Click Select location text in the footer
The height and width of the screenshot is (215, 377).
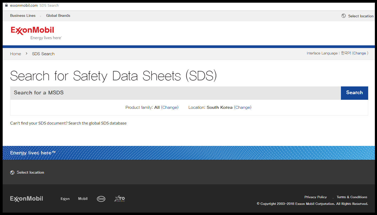tap(30, 172)
